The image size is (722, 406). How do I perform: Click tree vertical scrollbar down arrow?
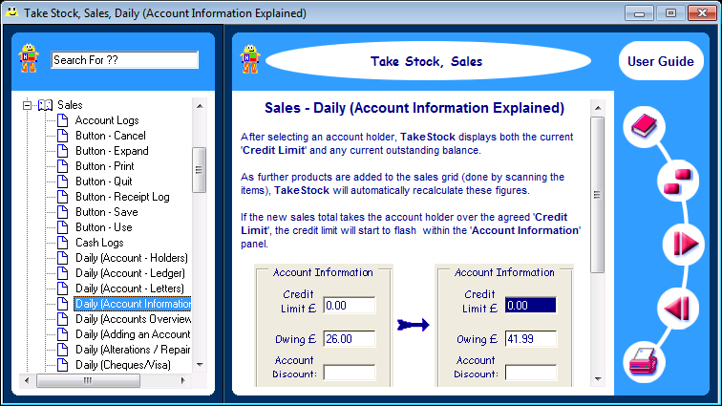click(200, 364)
